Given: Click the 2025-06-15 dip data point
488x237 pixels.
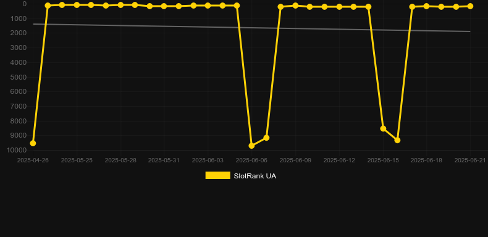Looking at the screenshot, I should [x=383, y=128].
